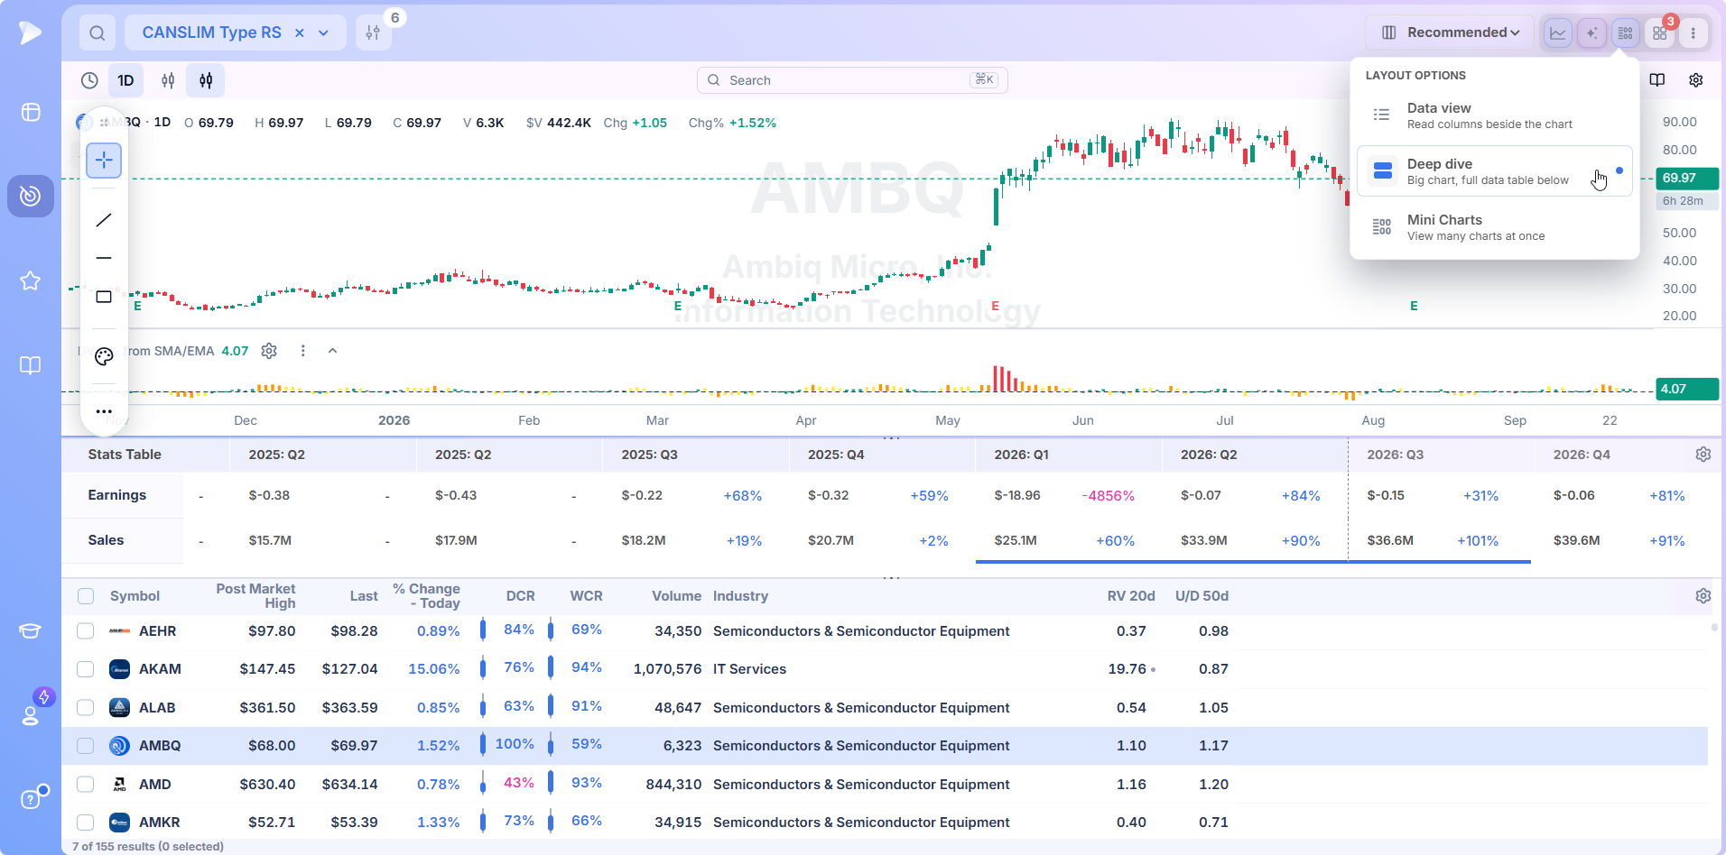
Task: Open indicator settings gear next to 4.07
Action: pos(269,351)
